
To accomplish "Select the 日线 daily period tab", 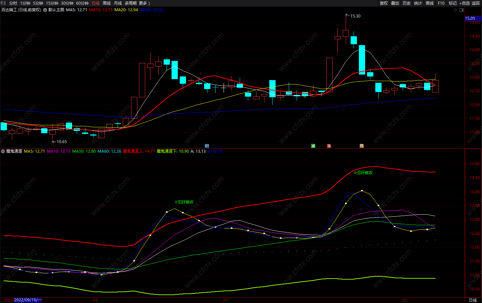I will tap(95, 3).
